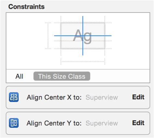Image resolution: width=154 pixels, height=138 pixels.
Task: Click Superview in the Center X row
Action: tap(102, 97)
